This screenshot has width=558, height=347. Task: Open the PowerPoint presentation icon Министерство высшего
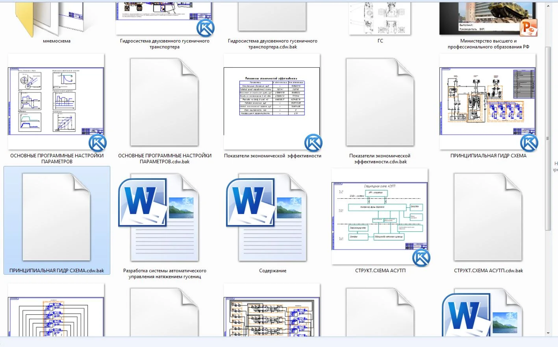(x=488, y=18)
